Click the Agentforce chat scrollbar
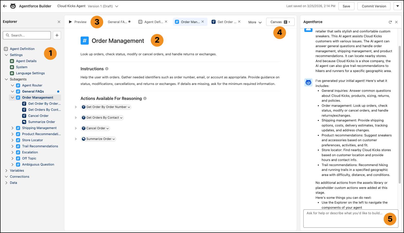The height and width of the screenshot is (233, 404). pyautogui.click(x=400, y=115)
